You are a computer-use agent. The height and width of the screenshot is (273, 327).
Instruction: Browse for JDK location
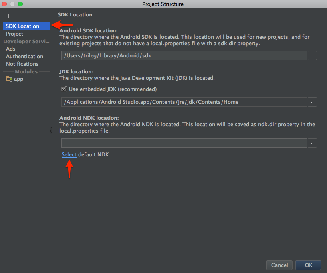pyautogui.click(x=313, y=102)
